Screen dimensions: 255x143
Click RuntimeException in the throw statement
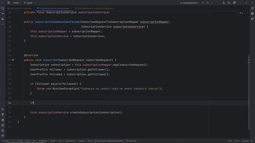pyautogui.click(x=65, y=89)
